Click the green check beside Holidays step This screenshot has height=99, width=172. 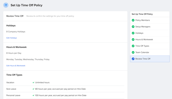(133, 33)
